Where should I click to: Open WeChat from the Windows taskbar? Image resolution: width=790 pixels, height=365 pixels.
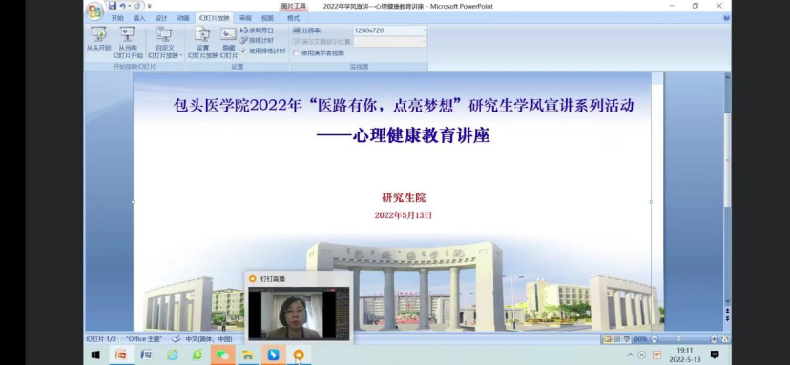(222, 355)
